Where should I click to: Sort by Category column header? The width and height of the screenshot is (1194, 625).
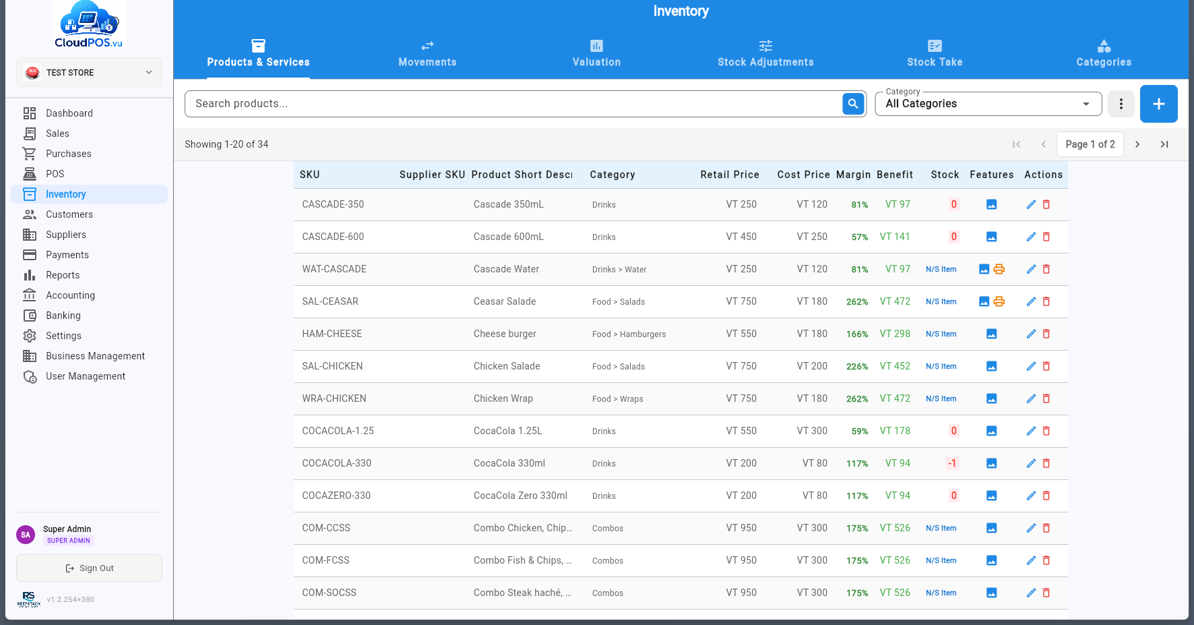[x=612, y=175]
